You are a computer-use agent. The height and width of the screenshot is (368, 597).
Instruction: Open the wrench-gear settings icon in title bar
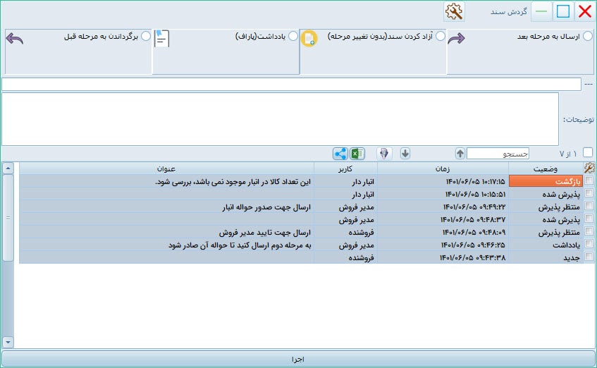454,11
